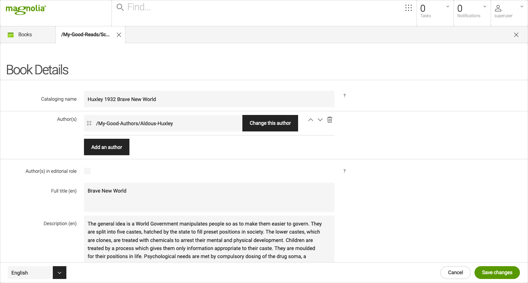The width and height of the screenshot is (528, 283).
Task: Check the Author(s) in editorial role checkbox
Action: 87,171
